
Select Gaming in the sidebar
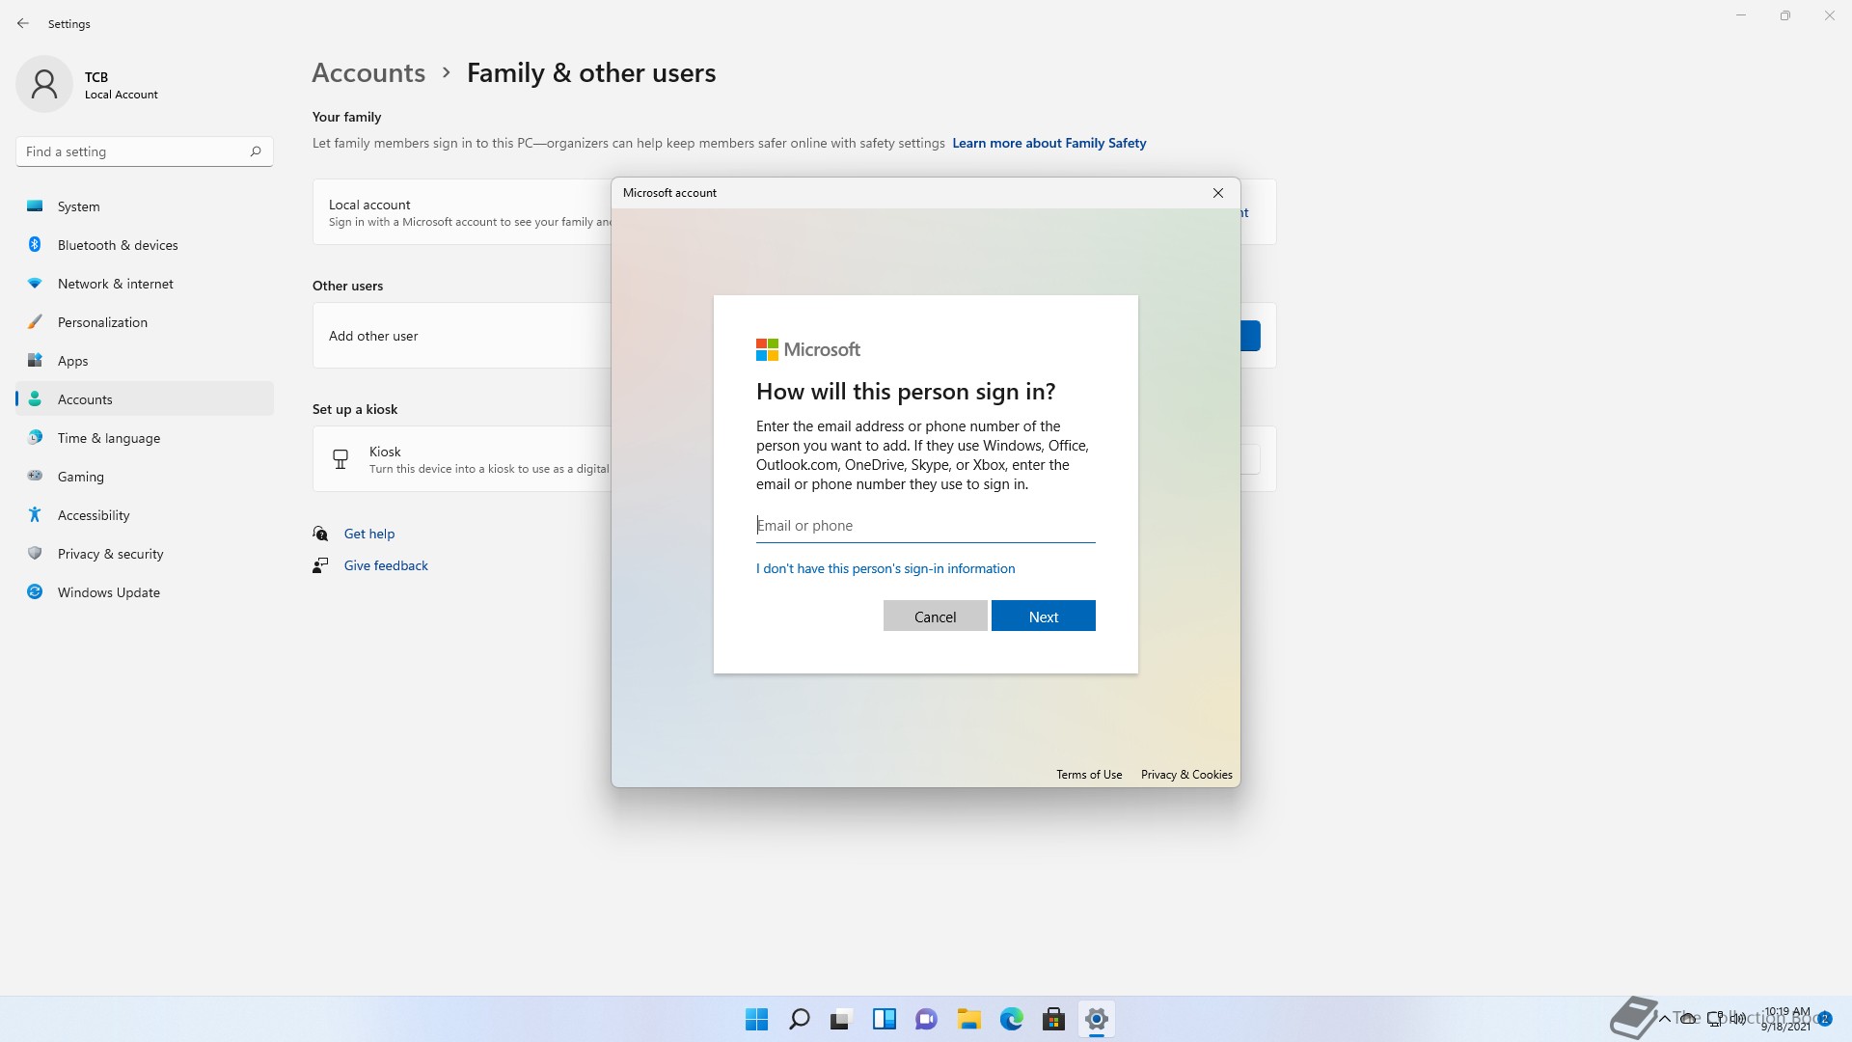pos(145,477)
